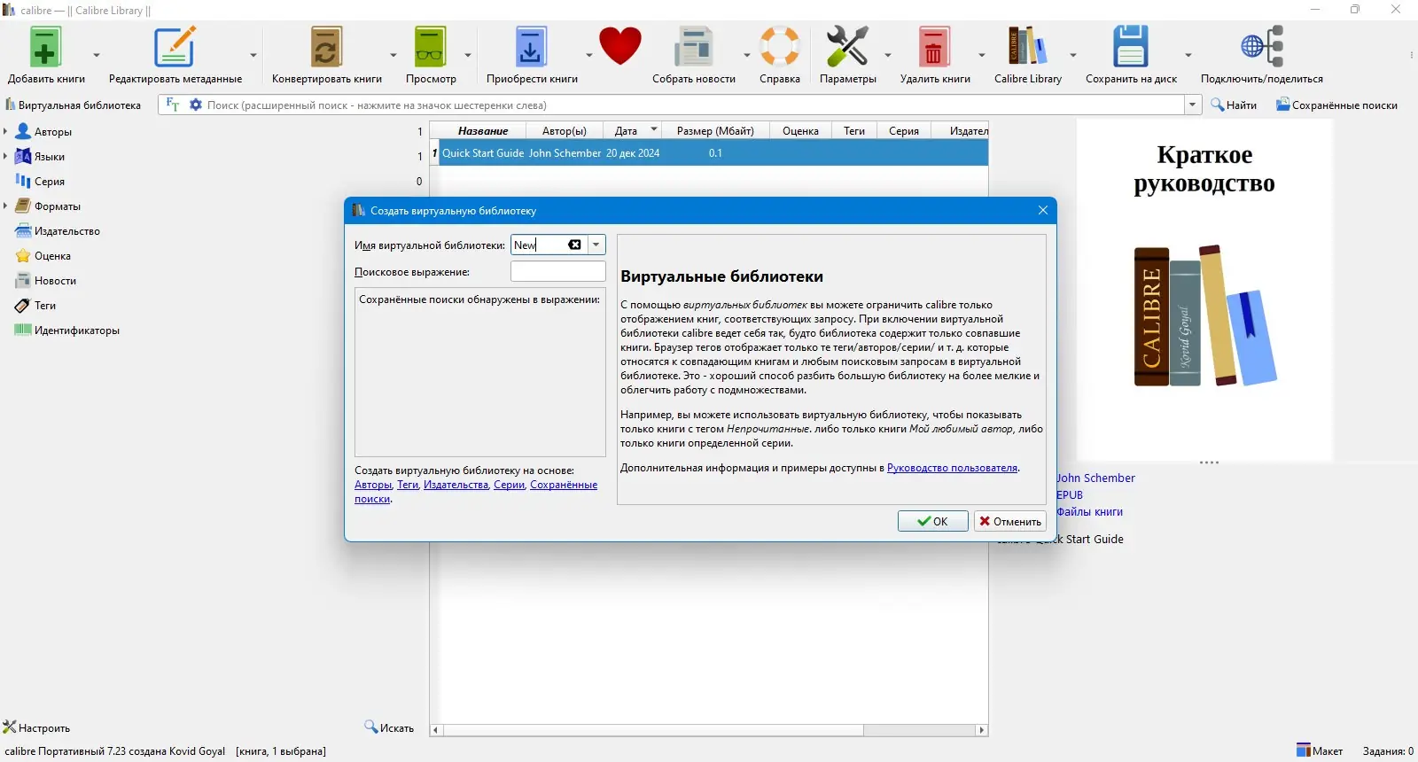Click the advanced search gear icon
The image size is (1418, 762).
pyautogui.click(x=196, y=105)
